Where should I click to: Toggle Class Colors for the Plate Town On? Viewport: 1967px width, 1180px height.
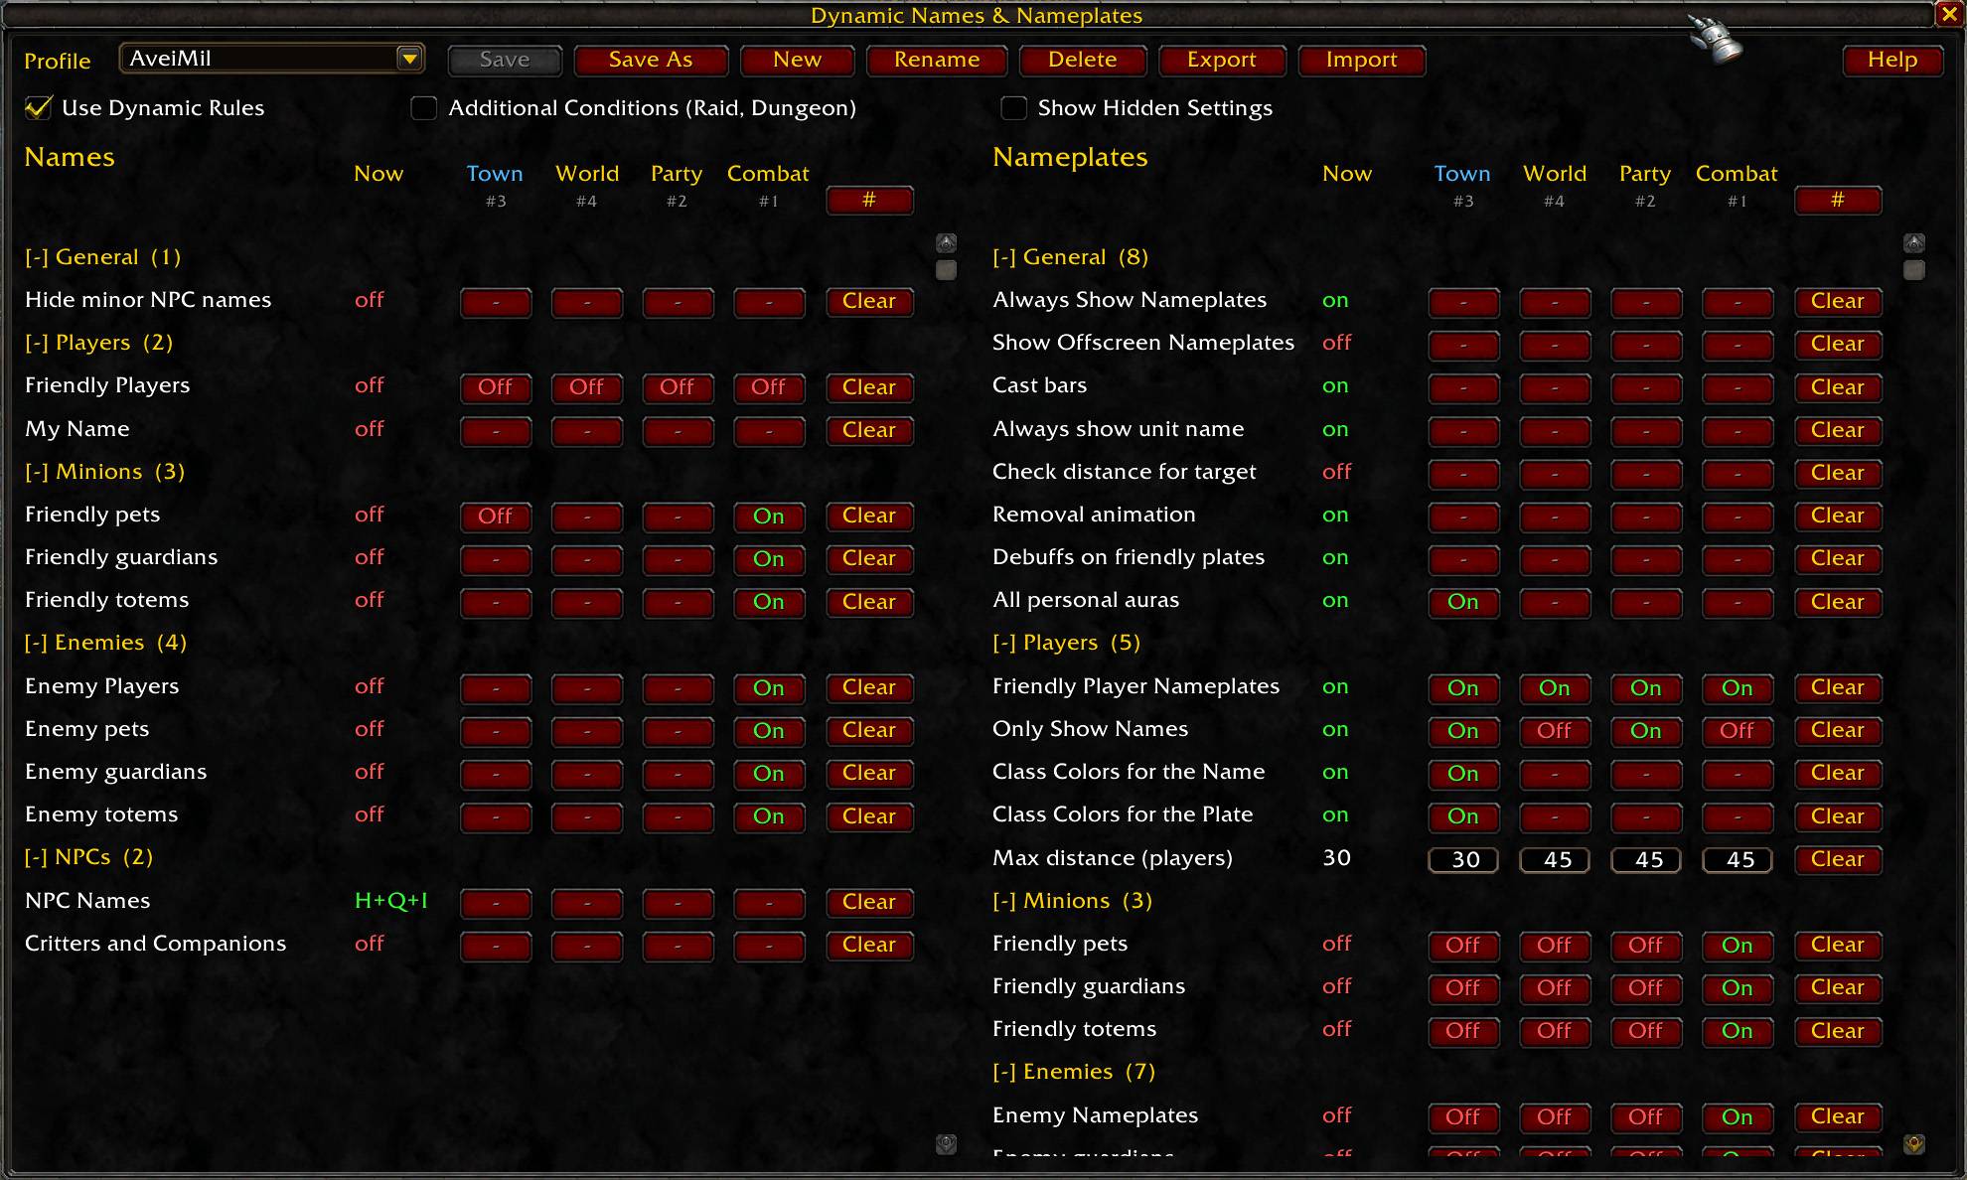(x=1463, y=816)
